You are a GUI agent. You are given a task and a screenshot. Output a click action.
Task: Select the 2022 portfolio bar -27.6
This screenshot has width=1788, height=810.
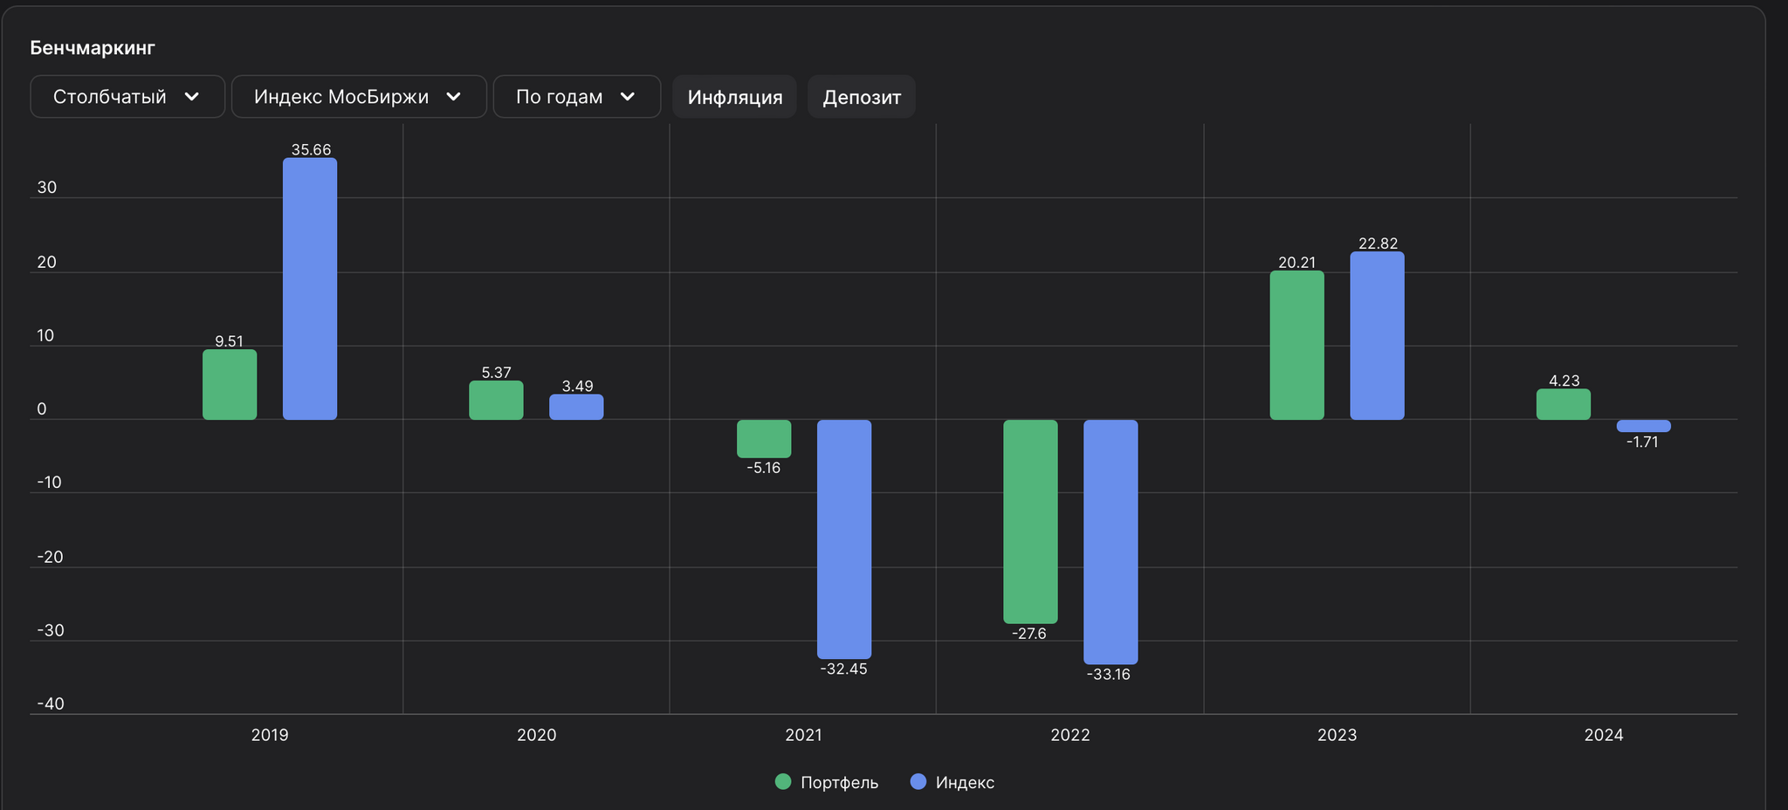[1030, 522]
